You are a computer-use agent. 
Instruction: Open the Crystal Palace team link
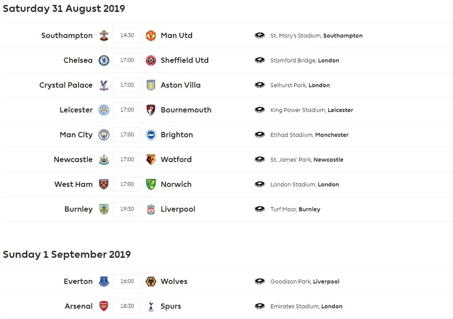tap(66, 85)
